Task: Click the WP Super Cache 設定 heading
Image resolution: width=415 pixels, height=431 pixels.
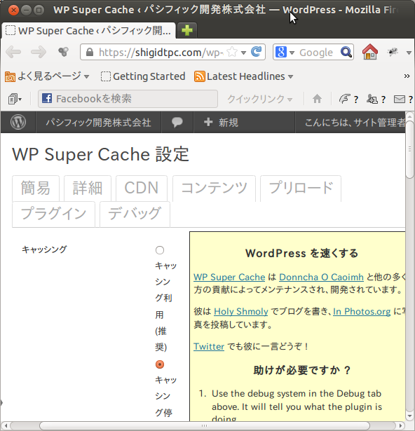Action: [101, 154]
